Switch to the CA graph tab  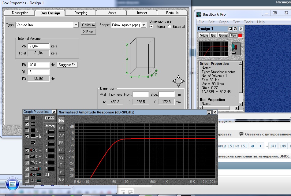[62, 128]
